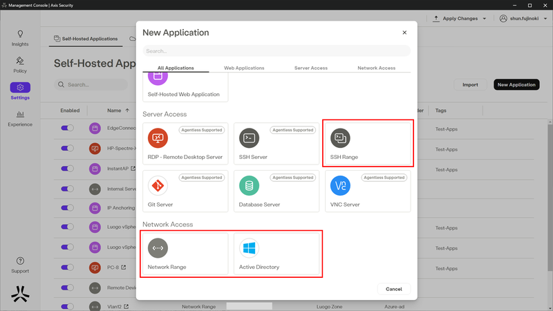Click the IP Anchoring row icon
The height and width of the screenshot is (311, 553).
point(95,208)
